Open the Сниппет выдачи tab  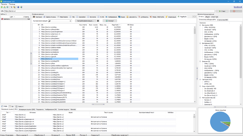click(x=63, y=110)
